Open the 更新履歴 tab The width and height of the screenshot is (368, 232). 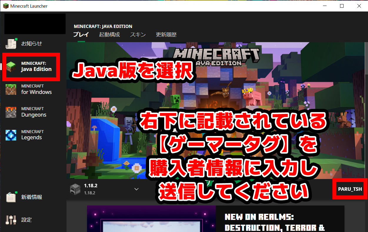(x=166, y=34)
